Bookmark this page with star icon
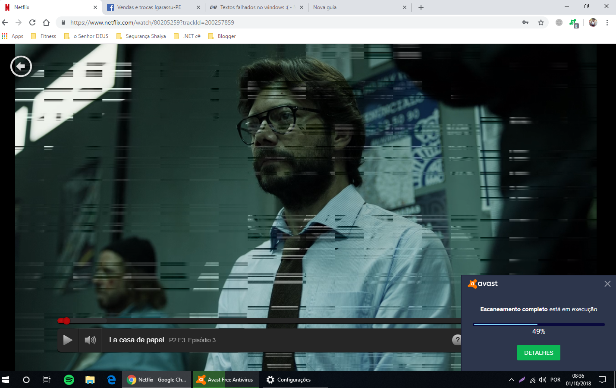Image resolution: width=616 pixels, height=388 pixels. coord(541,22)
